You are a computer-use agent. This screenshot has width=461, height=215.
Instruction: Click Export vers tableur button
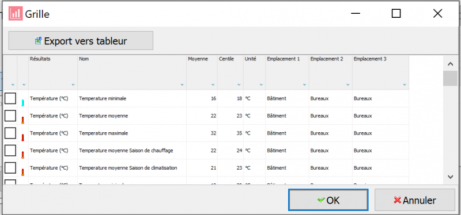click(81, 40)
